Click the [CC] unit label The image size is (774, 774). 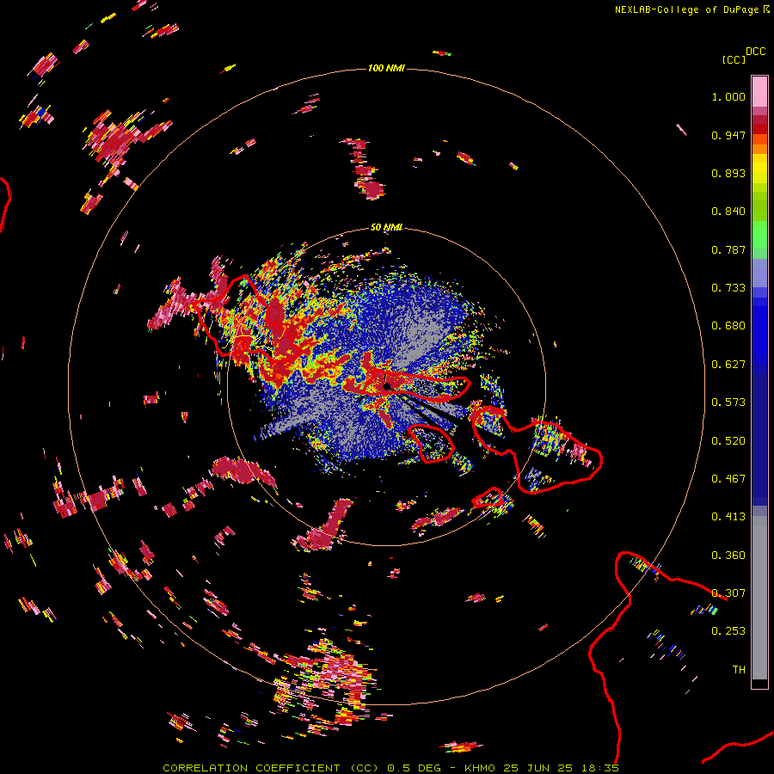(734, 59)
